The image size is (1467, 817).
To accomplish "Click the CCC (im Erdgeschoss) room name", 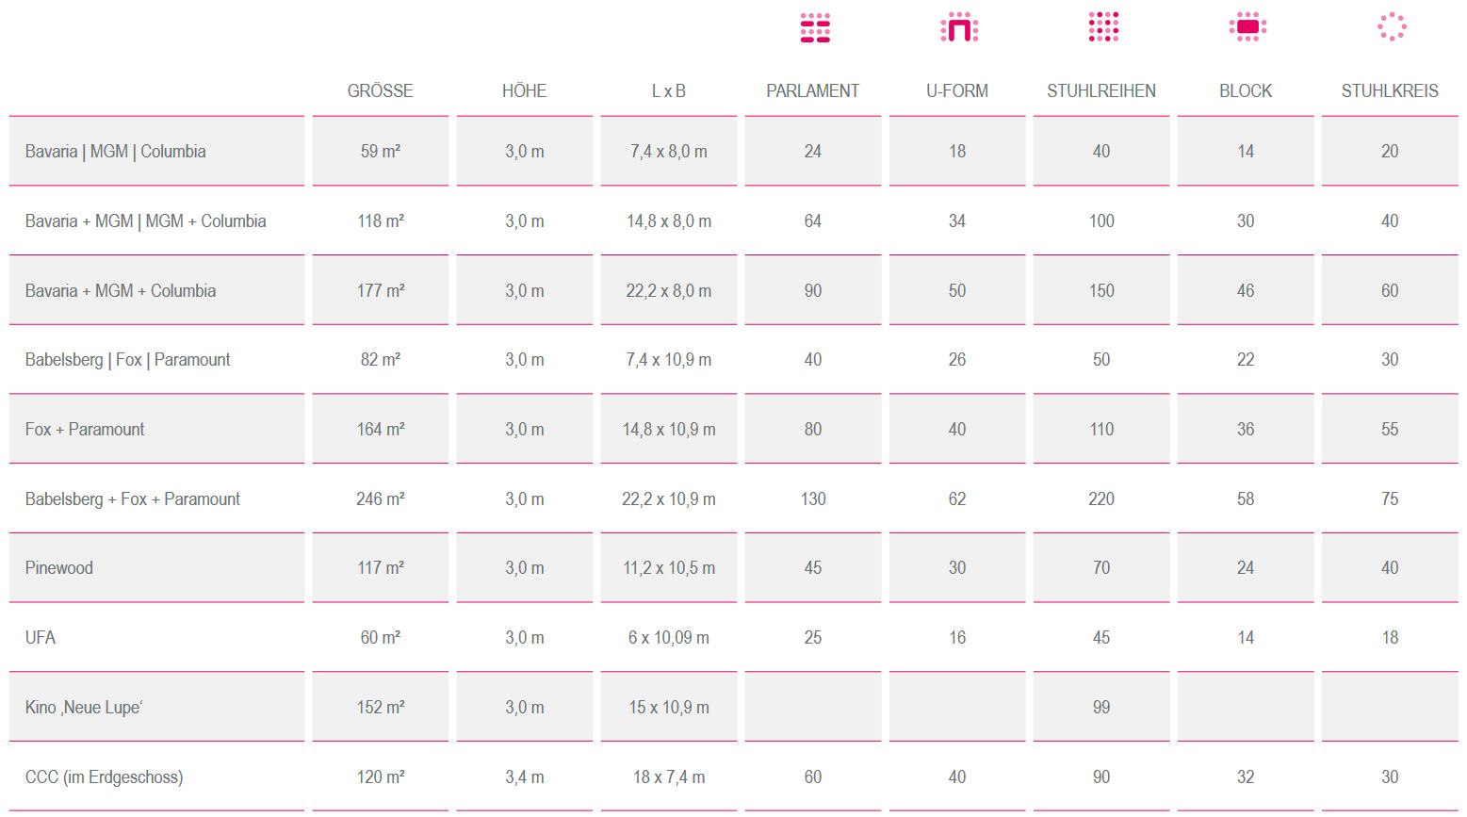I will pos(105,777).
